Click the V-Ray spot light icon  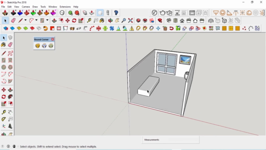(x=229, y=13)
